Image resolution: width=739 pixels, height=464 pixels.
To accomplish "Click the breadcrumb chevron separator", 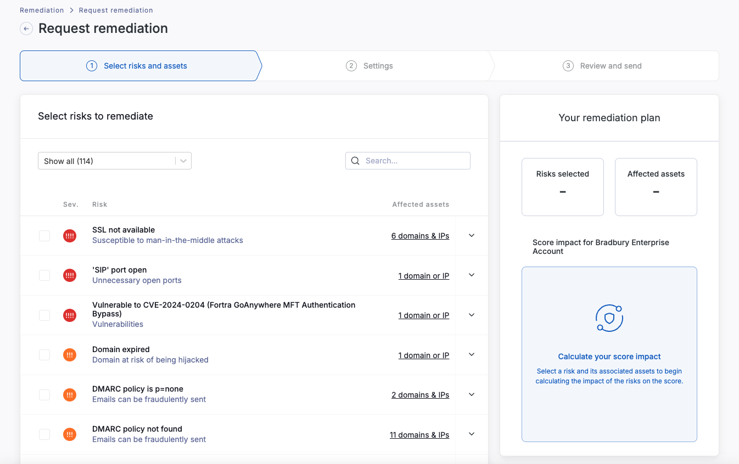I will tap(71, 10).
